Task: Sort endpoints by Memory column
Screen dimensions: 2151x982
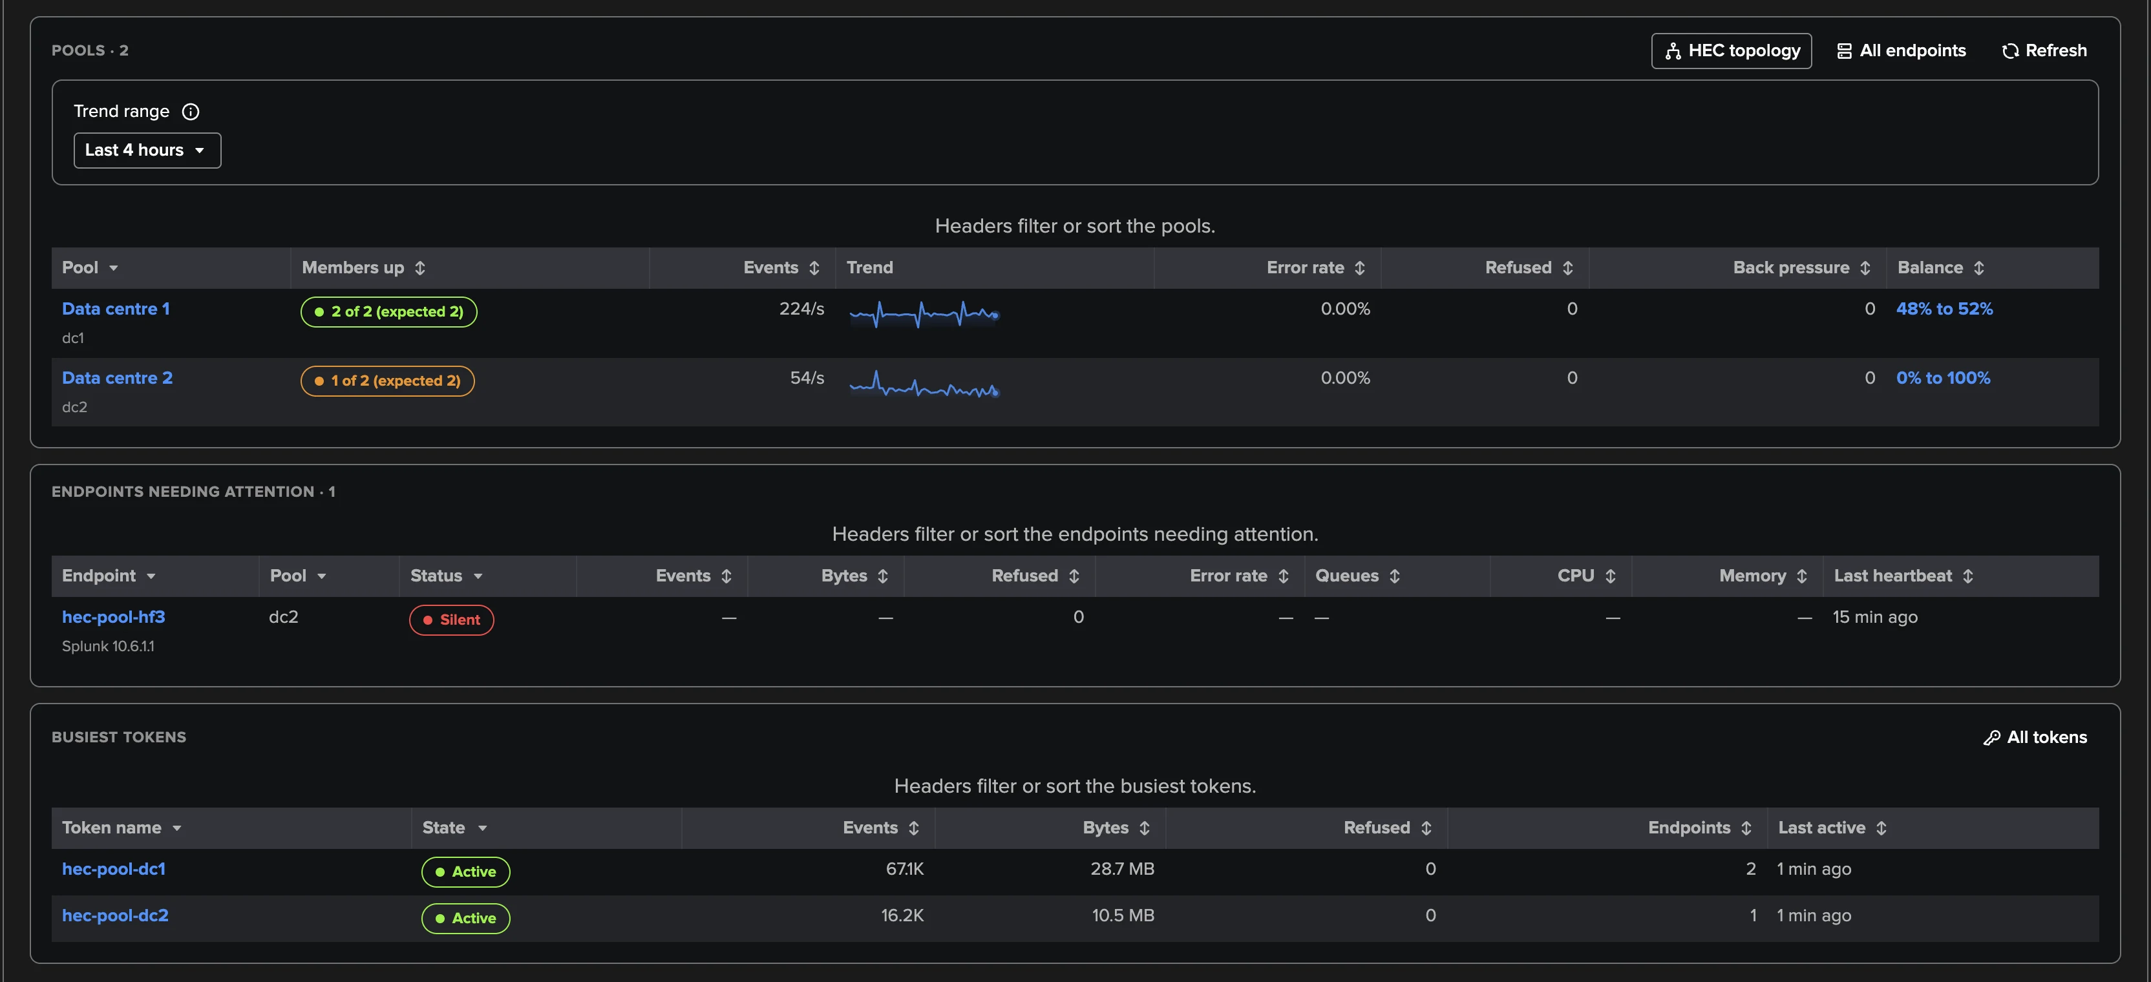Action: click(x=1801, y=576)
